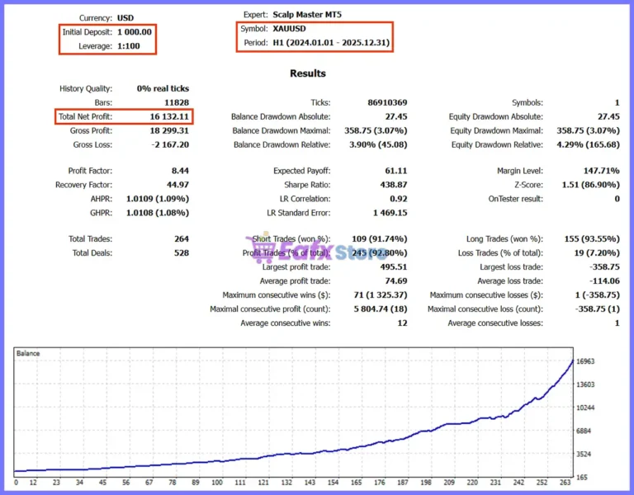Viewport: 634px width, 495px height.
Task: Click Balance Drawdown Maximal value 358.75 (3.07%)
Action: (x=376, y=130)
